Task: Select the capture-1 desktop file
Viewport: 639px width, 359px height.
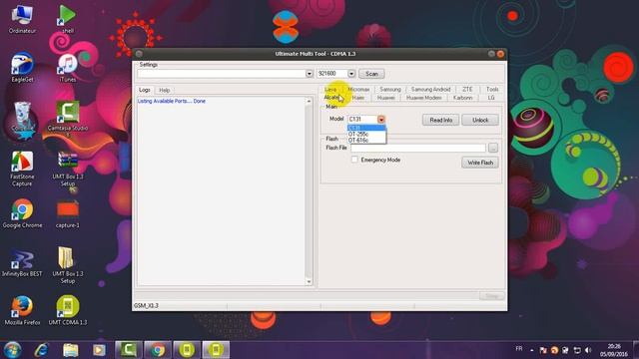Action: pos(68,213)
